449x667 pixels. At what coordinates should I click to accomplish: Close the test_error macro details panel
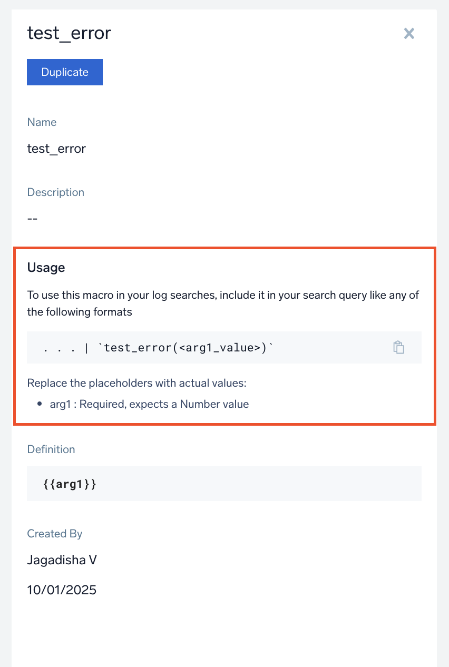click(x=409, y=34)
